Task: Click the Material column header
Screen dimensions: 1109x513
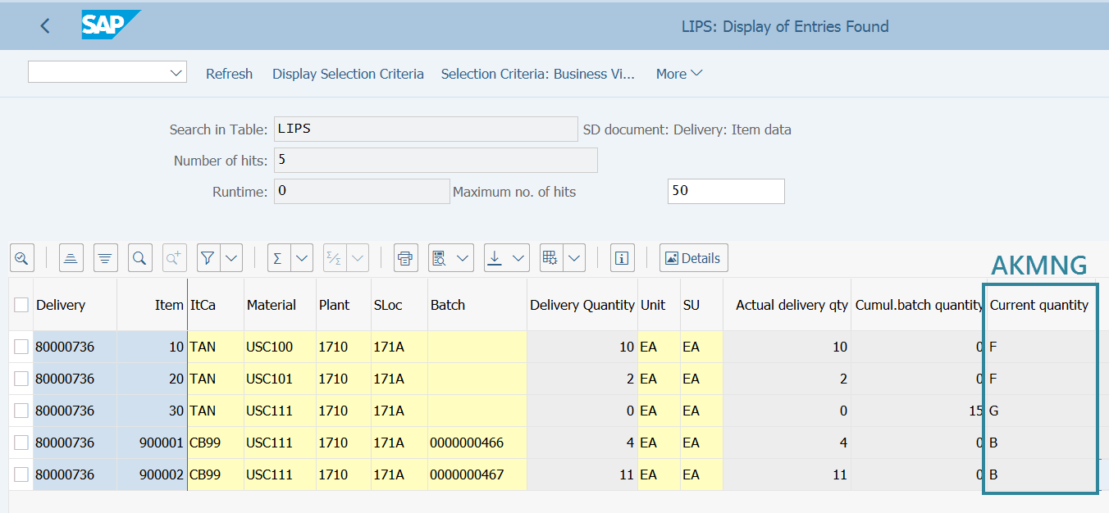Action: 280,305
